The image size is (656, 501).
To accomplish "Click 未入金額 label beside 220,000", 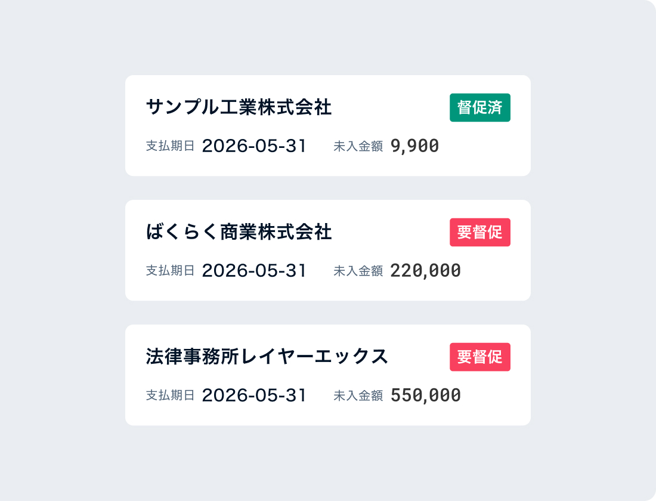I will point(358,271).
